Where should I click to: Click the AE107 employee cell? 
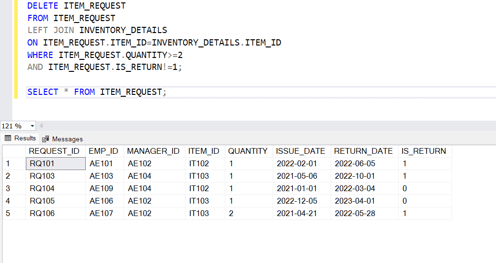pos(104,213)
